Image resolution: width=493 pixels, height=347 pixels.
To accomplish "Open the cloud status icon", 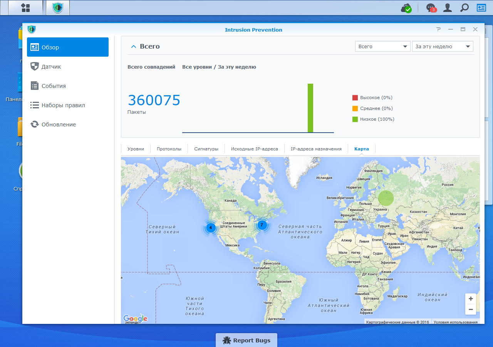I will [x=406, y=8].
